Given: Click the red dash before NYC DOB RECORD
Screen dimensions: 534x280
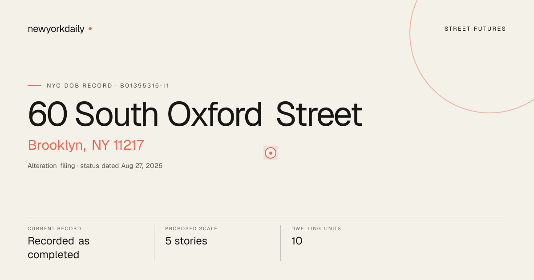Looking at the screenshot, I should point(34,85).
